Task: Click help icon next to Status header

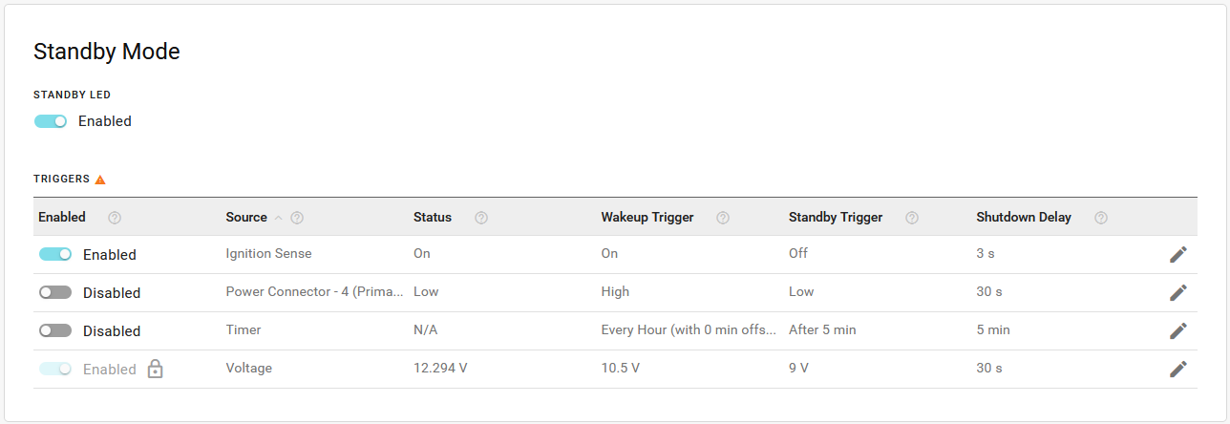Action: (481, 218)
